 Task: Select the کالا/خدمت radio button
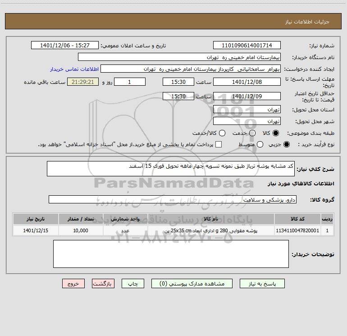[222, 133]
